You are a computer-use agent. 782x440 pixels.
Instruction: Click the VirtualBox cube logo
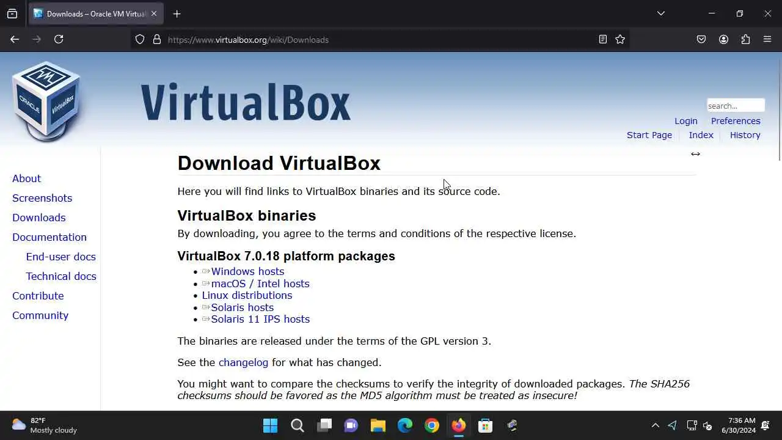pyautogui.click(x=46, y=101)
